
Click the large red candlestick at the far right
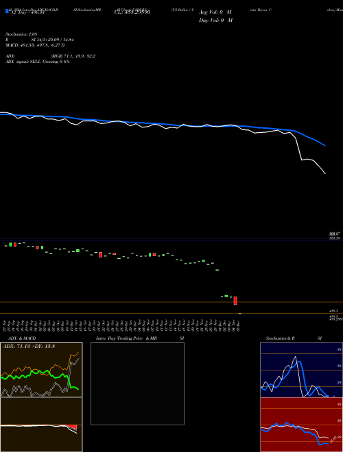235,301
